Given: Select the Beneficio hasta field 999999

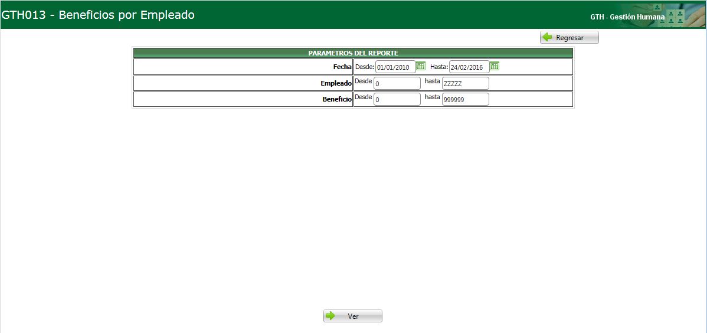Looking at the screenshot, I should (465, 100).
